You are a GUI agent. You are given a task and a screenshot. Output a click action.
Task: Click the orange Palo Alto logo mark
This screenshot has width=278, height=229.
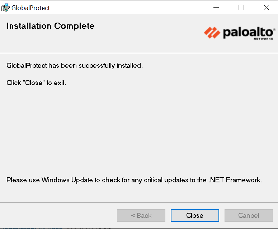pos(212,33)
